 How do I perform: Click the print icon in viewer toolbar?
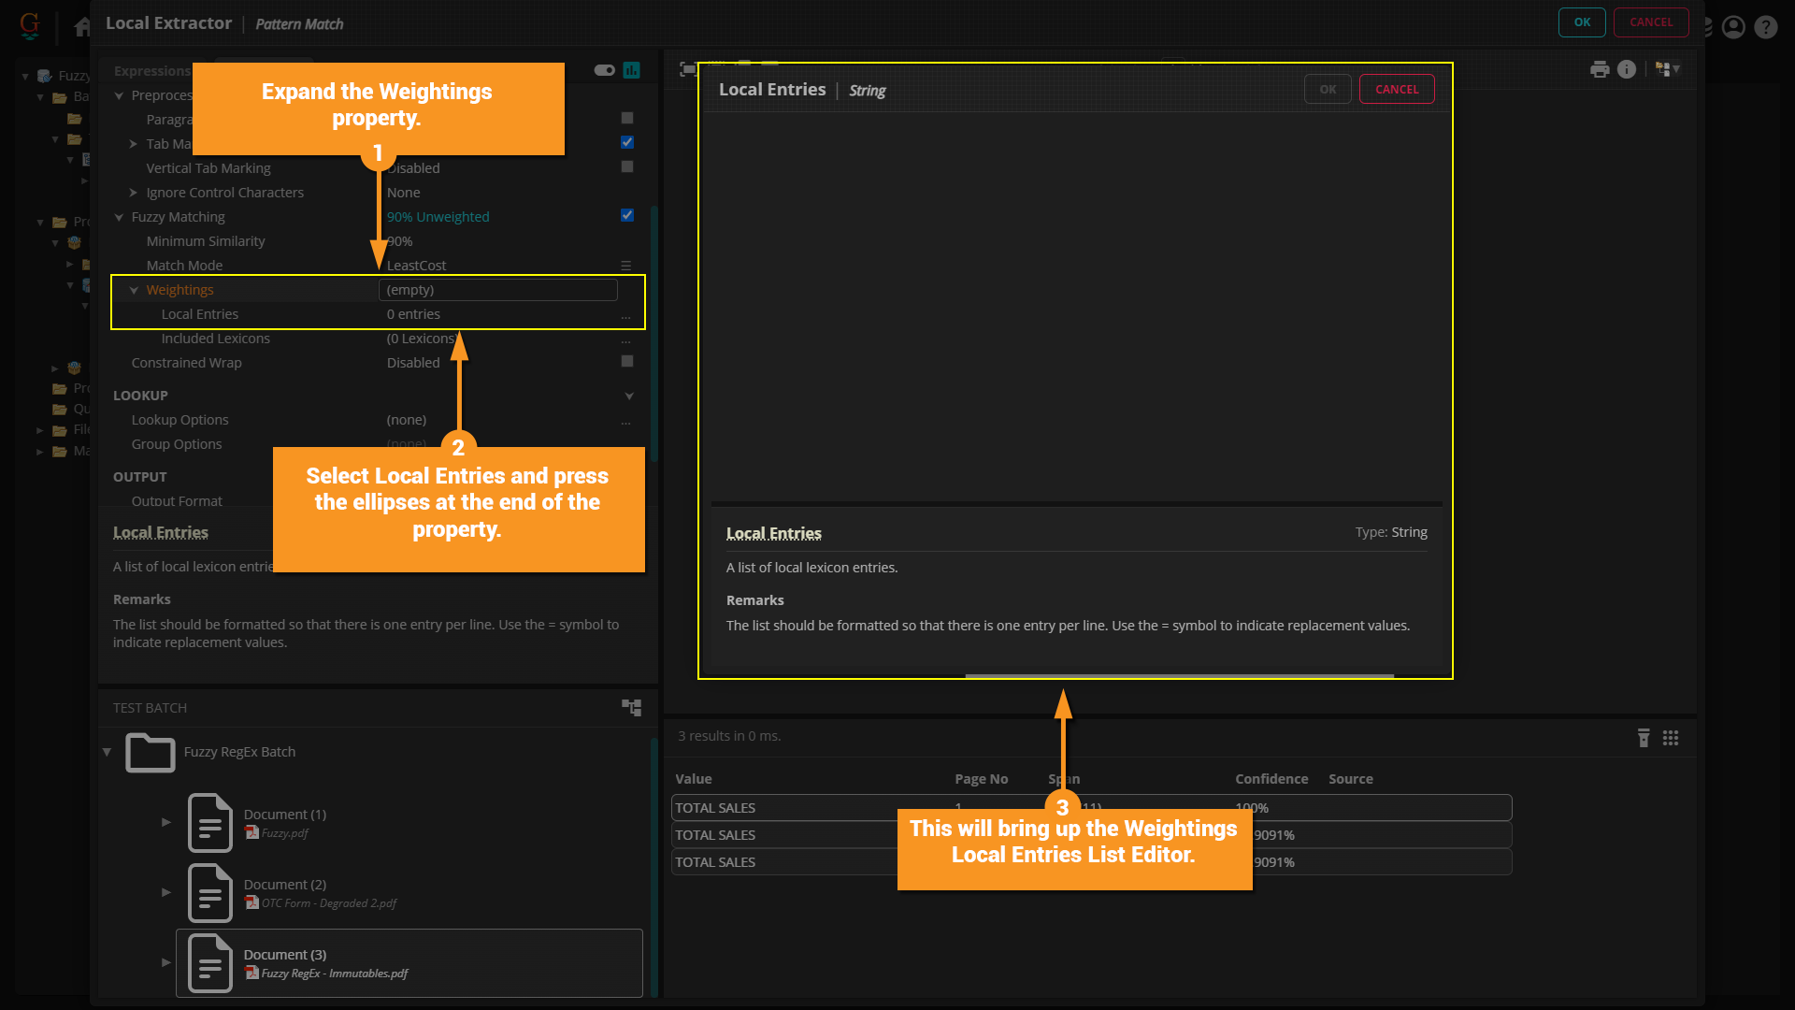pos(1600,69)
